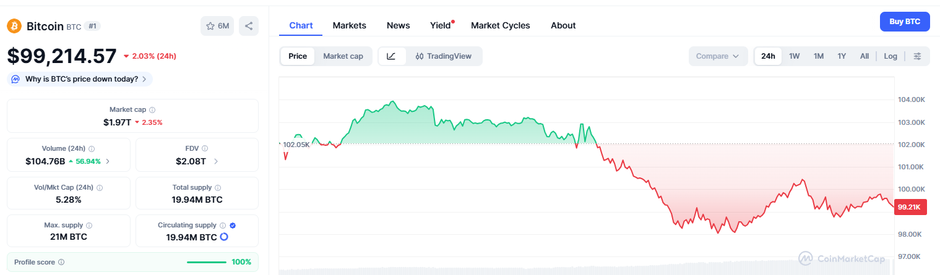940x275 pixels.
Task: Open Why is BTC's price down today
Action: pos(80,79)
